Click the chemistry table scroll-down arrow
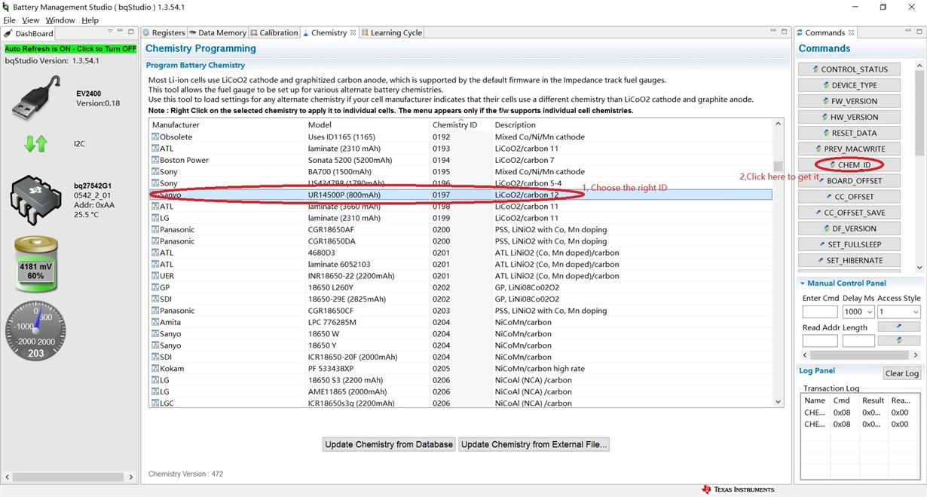 779,403
